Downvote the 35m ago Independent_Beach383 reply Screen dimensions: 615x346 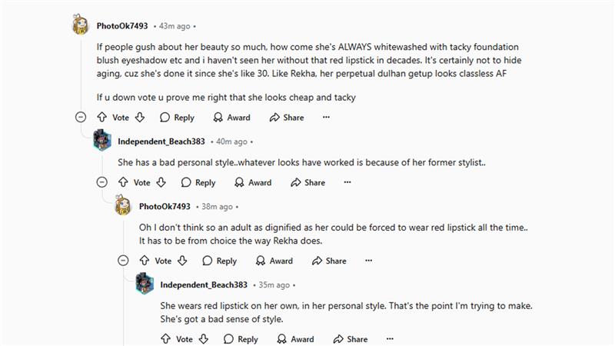point(204,338)
